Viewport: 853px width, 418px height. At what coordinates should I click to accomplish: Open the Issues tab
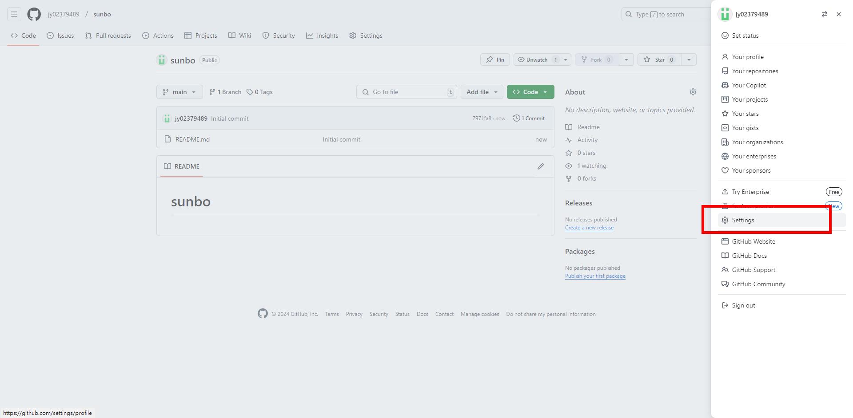(x=60, y=35)
